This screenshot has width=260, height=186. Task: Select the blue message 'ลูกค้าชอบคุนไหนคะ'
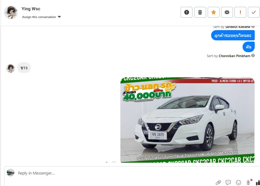[x=233, y=35]
